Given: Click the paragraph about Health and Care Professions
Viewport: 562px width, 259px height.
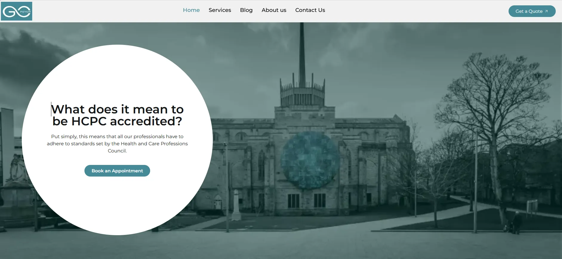Looking at the screenshot, I should point(117,143).
